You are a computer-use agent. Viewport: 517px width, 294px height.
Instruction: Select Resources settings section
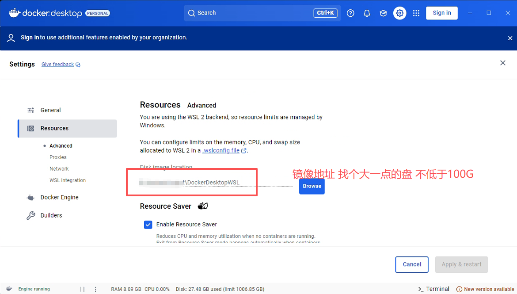coord(67,128)
